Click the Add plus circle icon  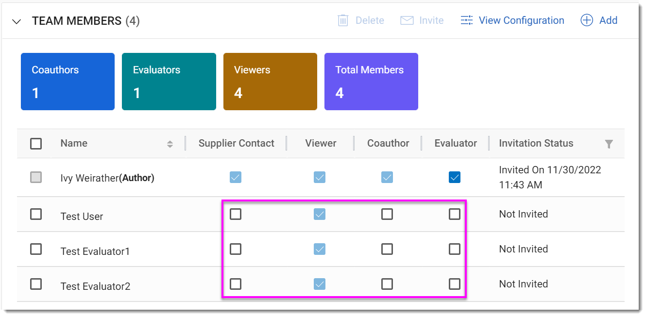pyautogui.click(x=587, y=20)
